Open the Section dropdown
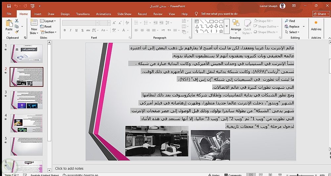This screenshot has height=176, width=331. pos(48,32)
